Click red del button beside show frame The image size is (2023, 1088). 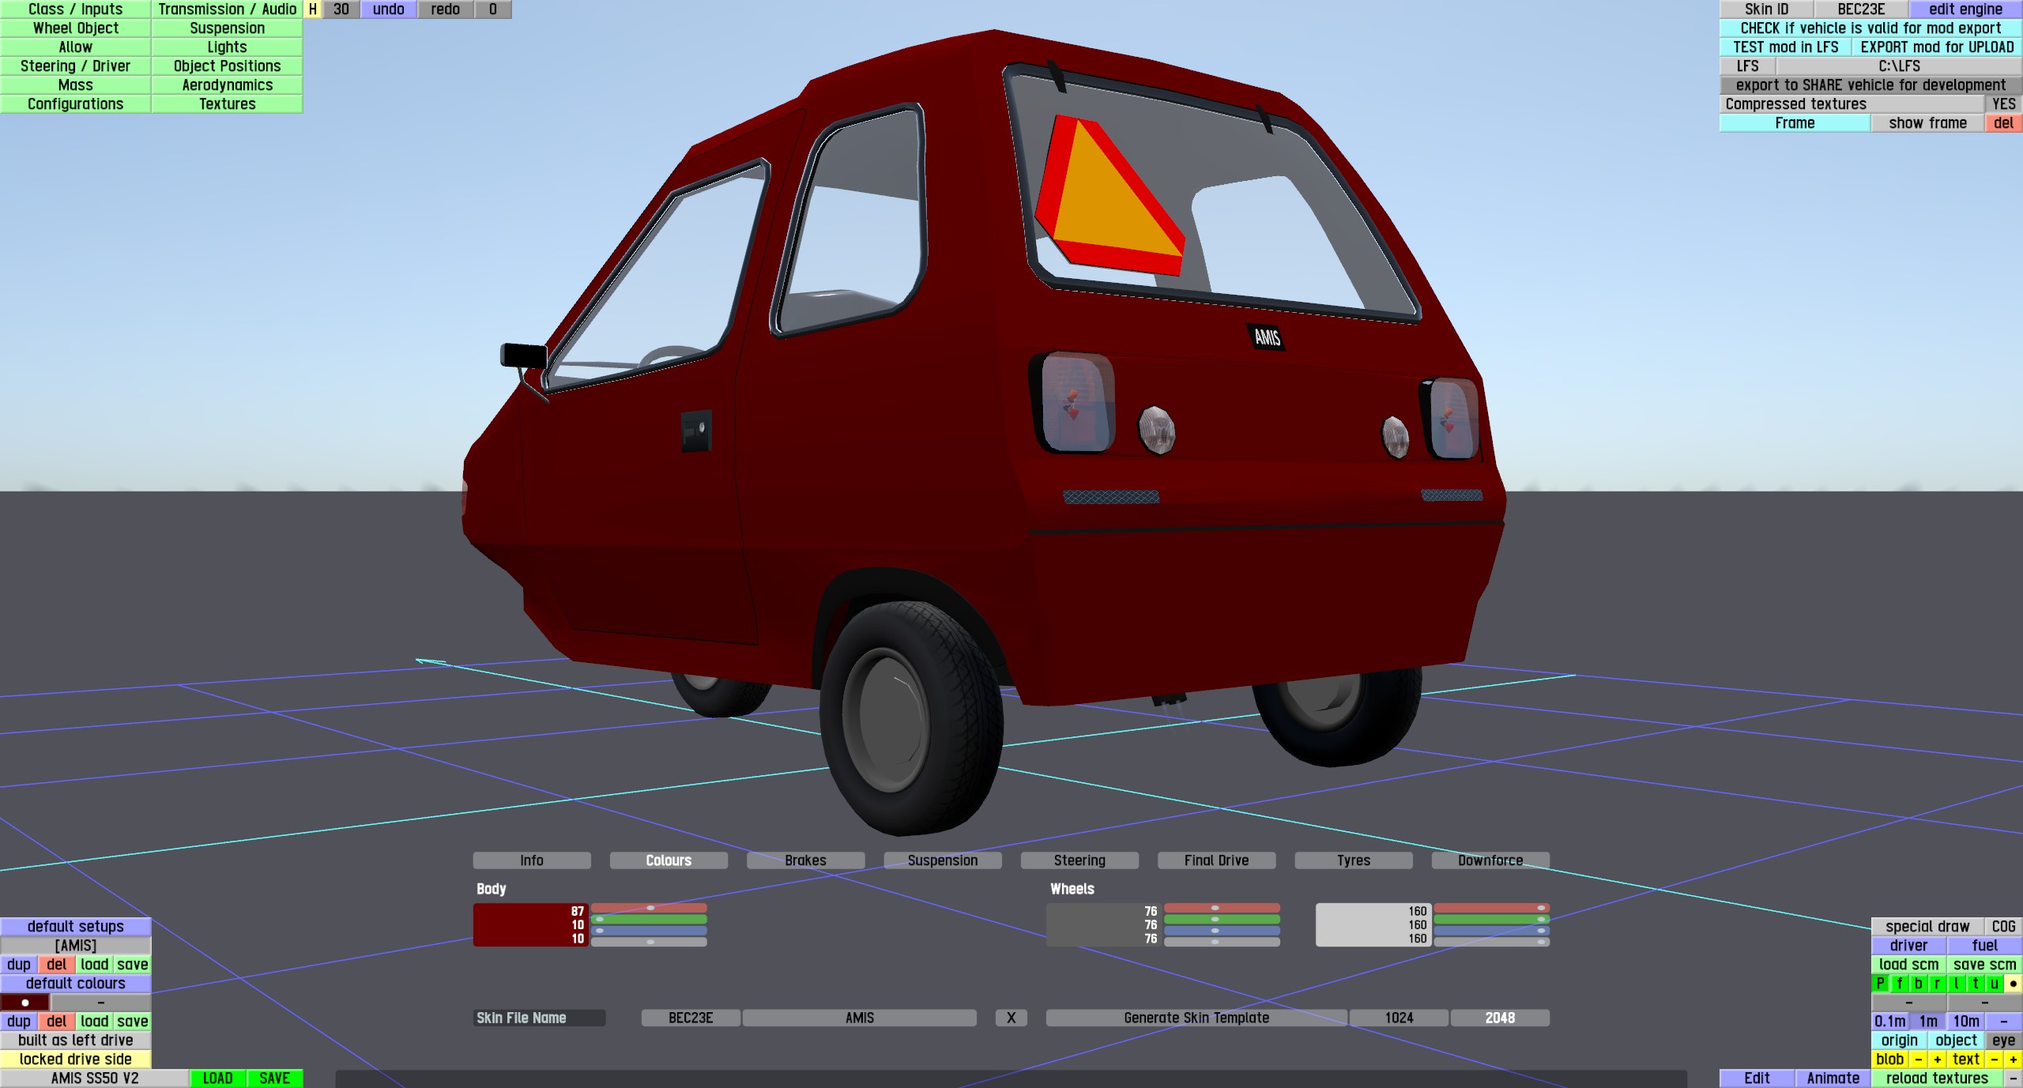(2003, 123)
